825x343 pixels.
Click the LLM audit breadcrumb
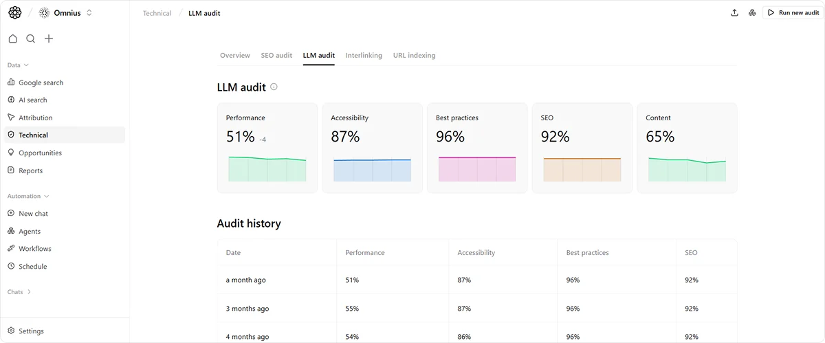tap(204, 13)
